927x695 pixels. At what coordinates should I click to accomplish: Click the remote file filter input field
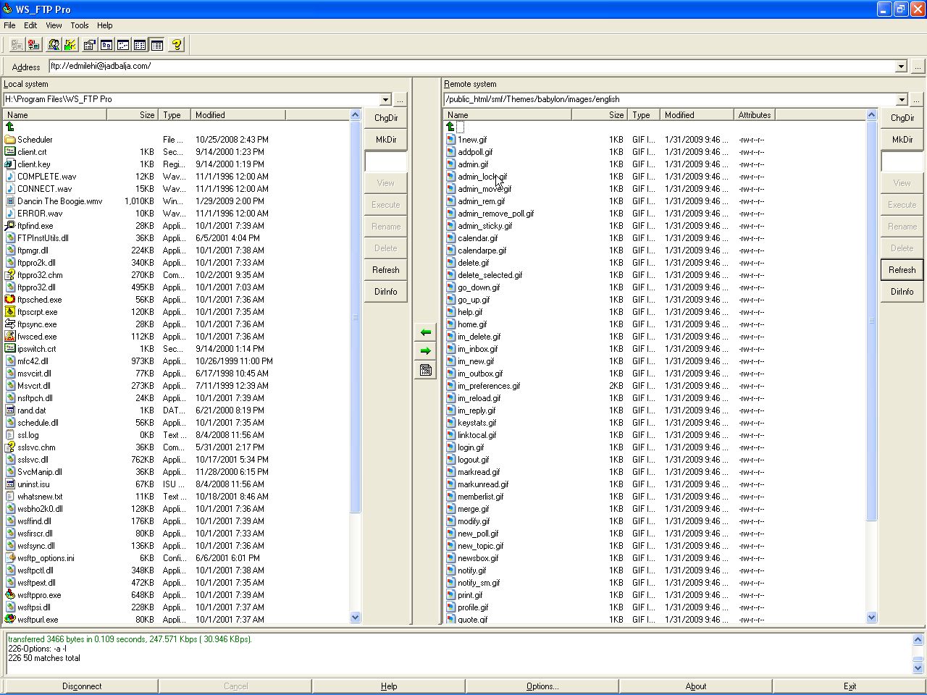click(902, 161)
